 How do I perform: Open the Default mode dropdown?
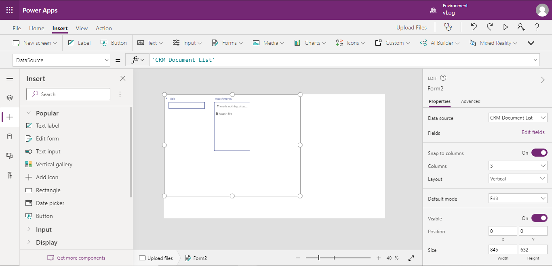pyautogui.click(x=518, y=198)
